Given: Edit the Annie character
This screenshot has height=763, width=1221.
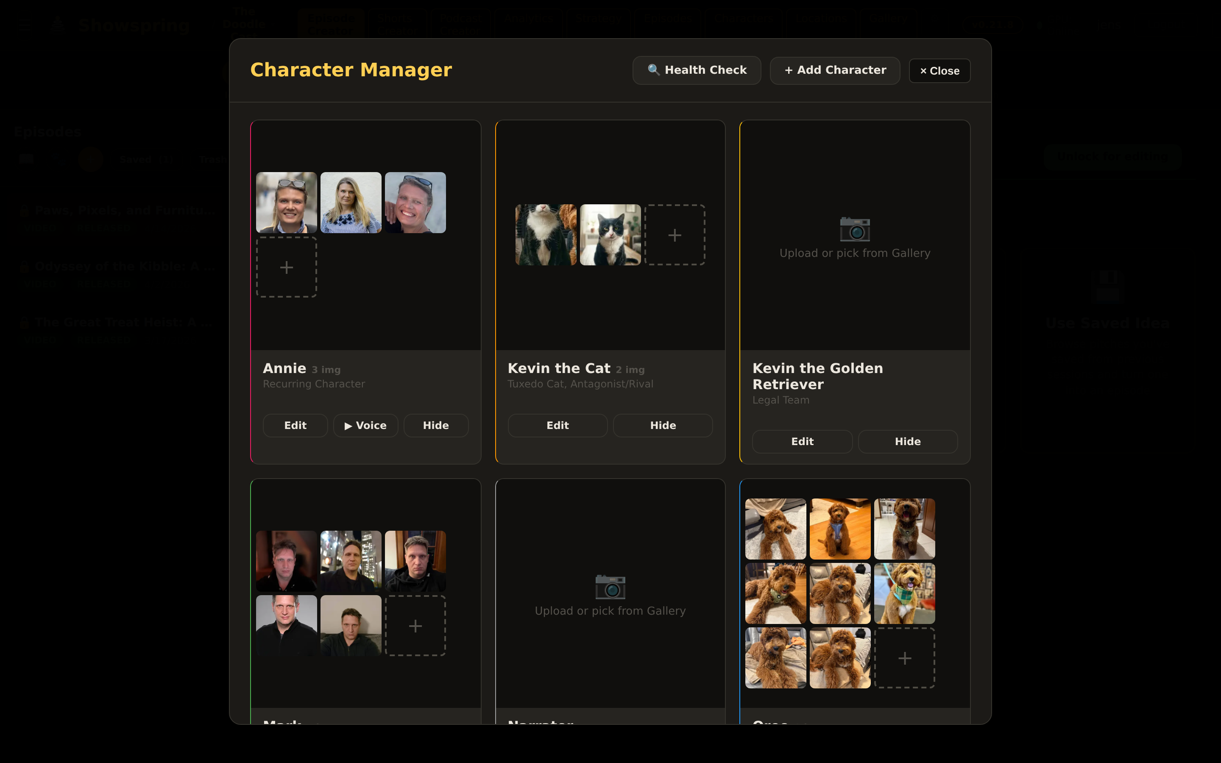Looking at the screenshot, I should point(295,426).
